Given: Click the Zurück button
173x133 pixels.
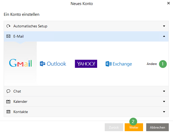Looking at the screenshot, I should coord(114,127).
